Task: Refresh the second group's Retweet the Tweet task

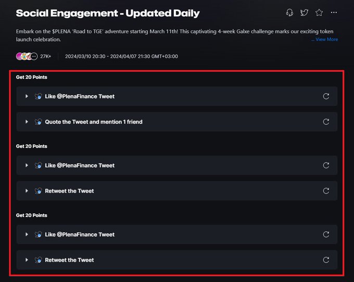Action: tap(326, 191)
